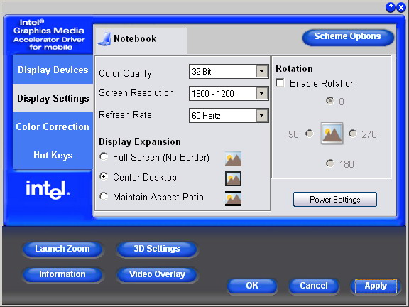This screenshot has height=307, width=409.
Task: Open Video Overlay settings
Action: tap(157, 274)
